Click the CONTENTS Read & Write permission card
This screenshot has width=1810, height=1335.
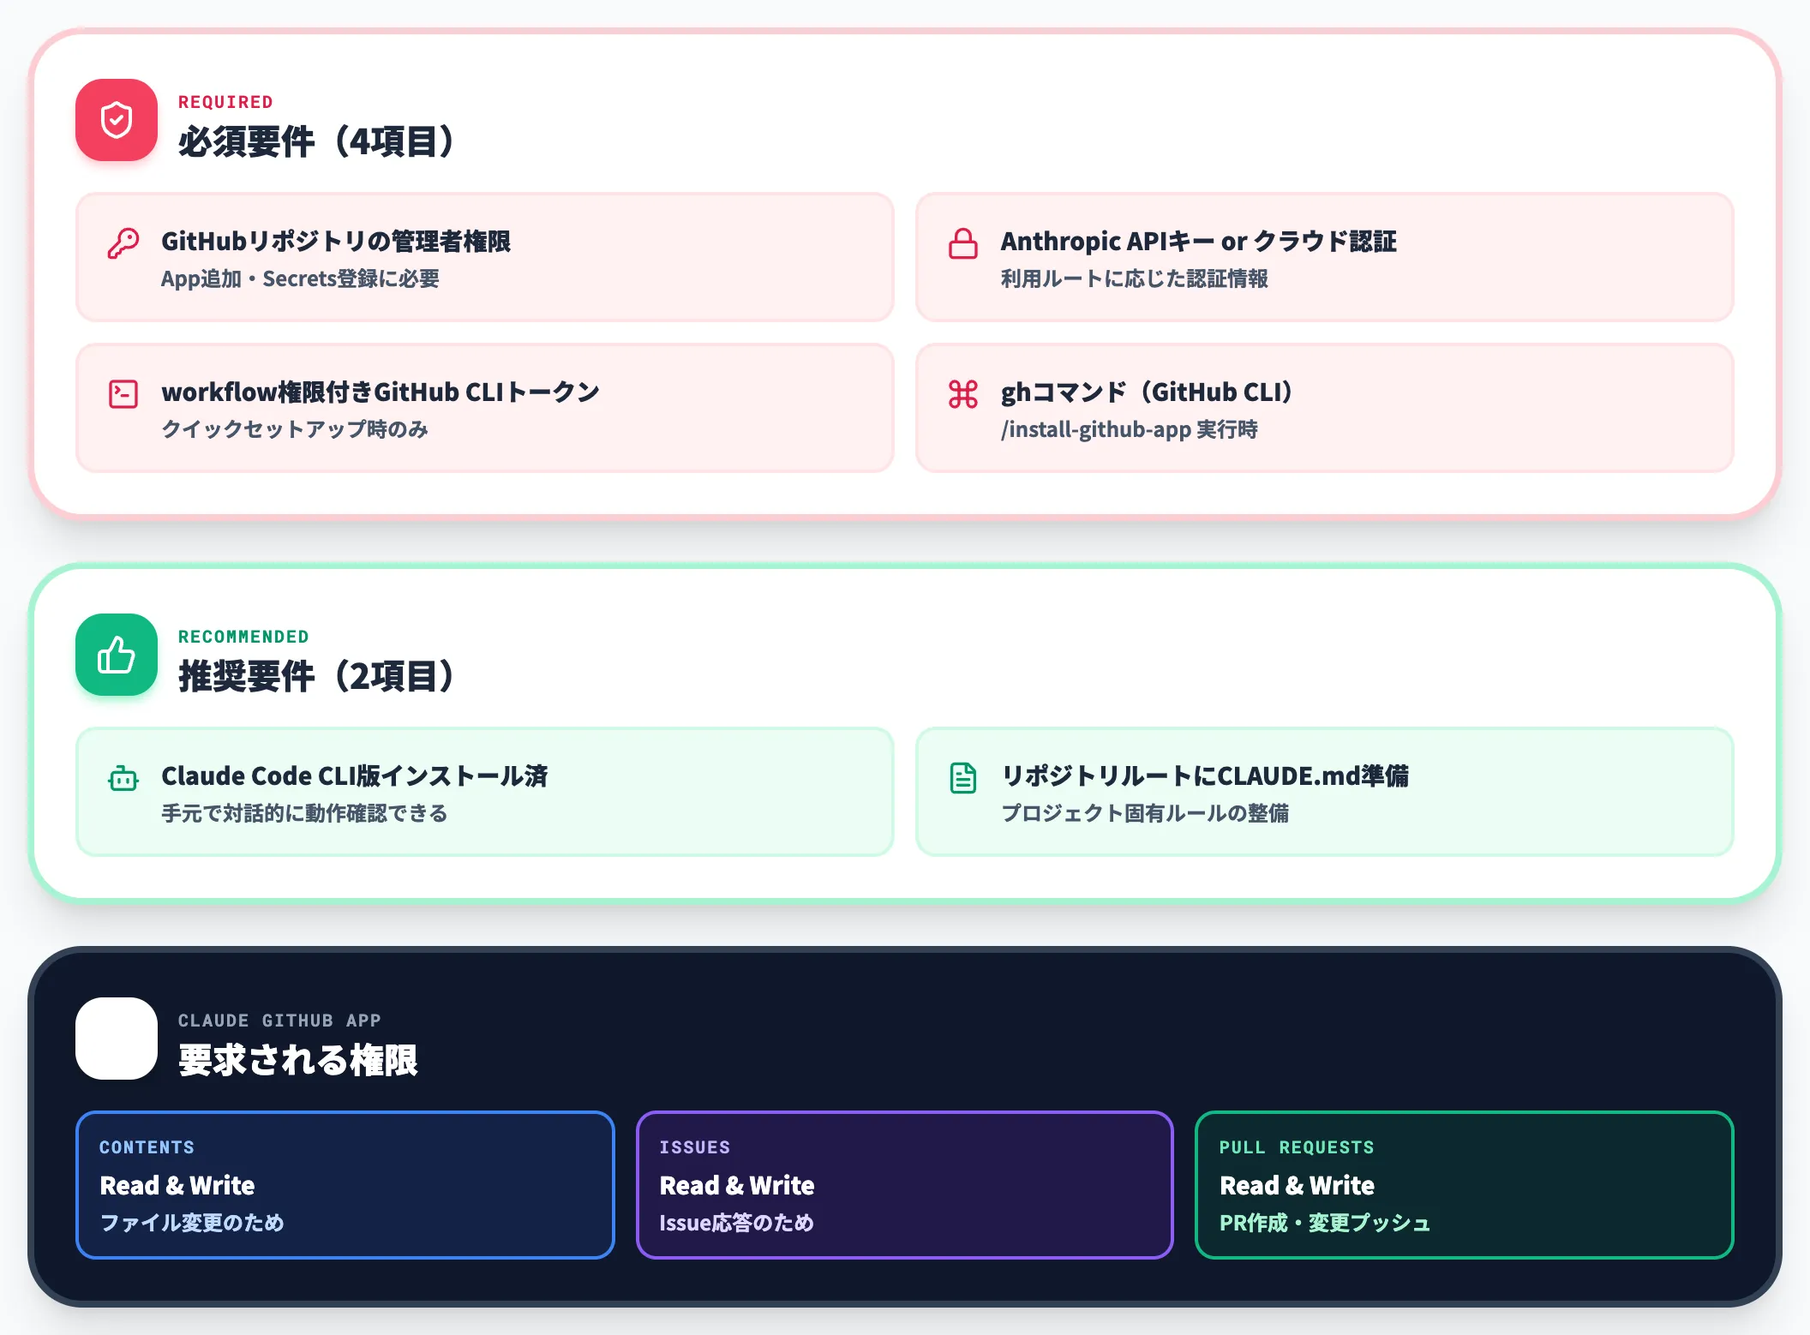click(345, 1185)
